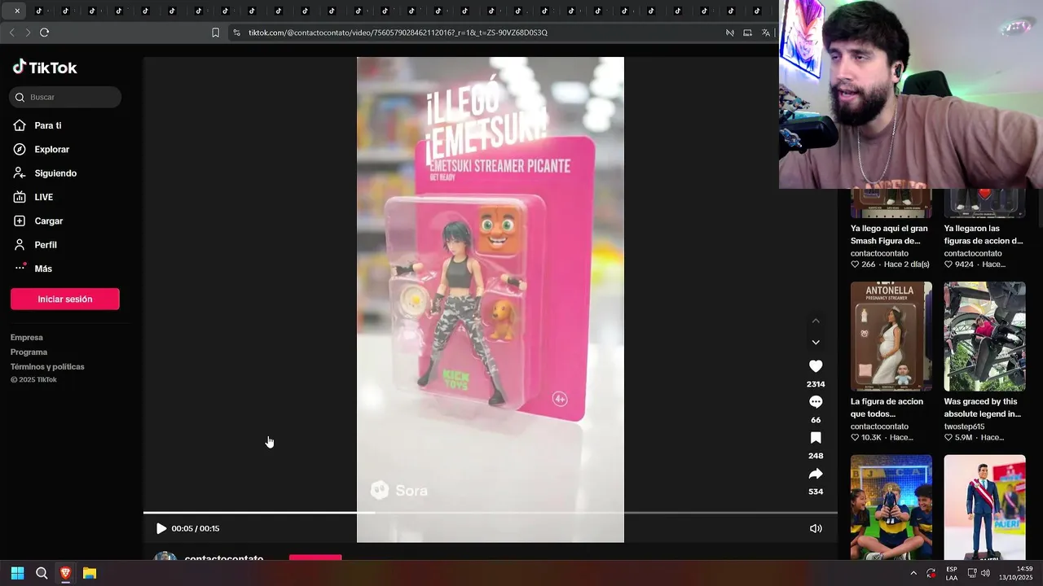This screenshot has width=1043, height=586.
Task: Like the video with the heart icon
Action: pos(816,366)
